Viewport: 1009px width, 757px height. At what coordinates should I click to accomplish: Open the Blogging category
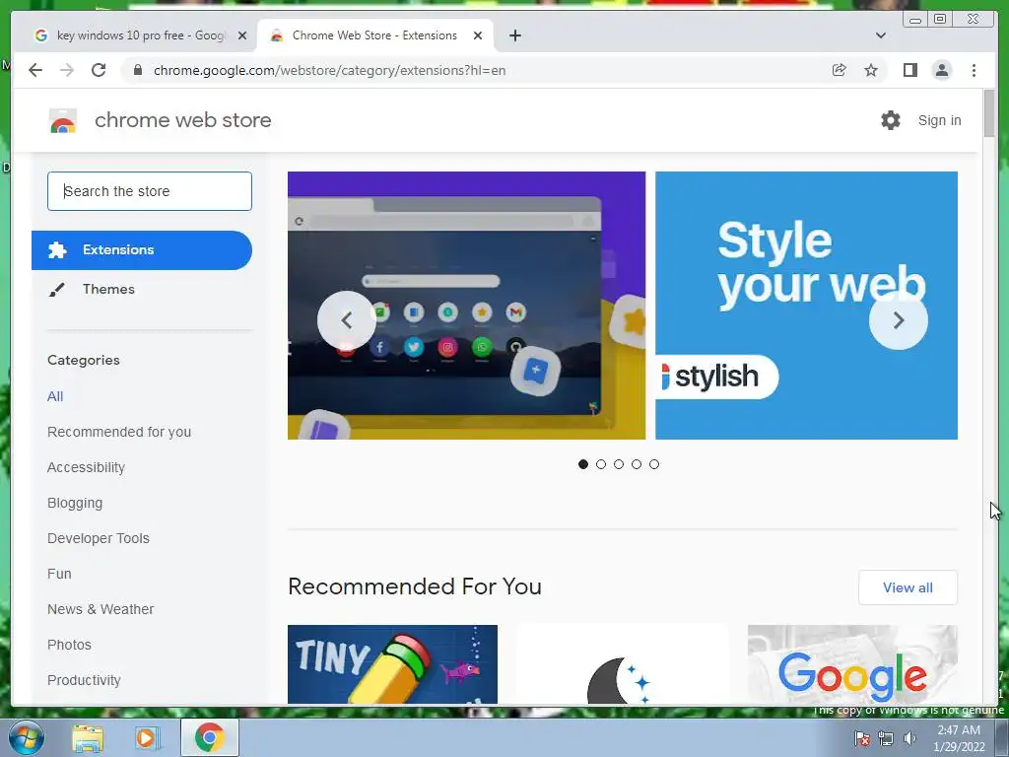point(75,503)
